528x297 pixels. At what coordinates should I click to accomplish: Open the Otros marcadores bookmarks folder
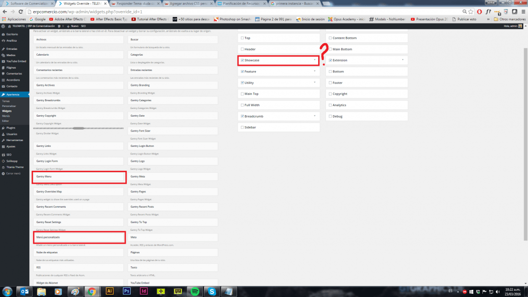509,19
